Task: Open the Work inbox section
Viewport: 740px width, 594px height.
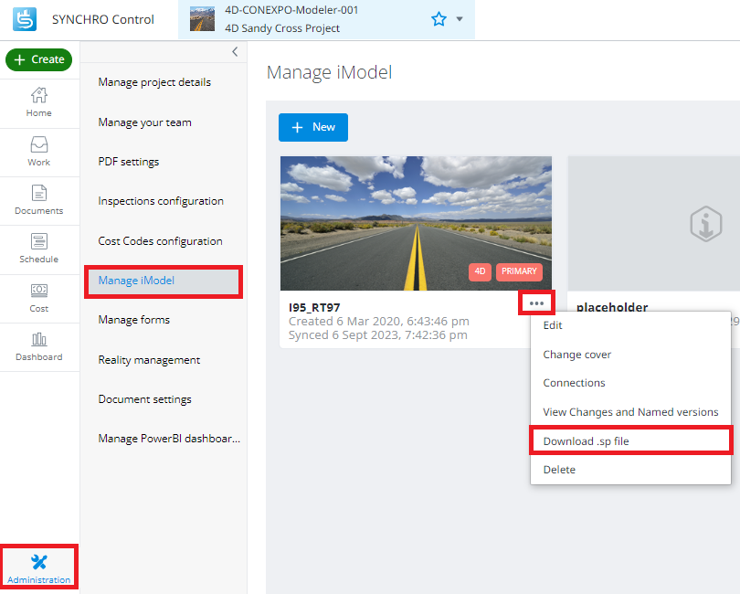Action: 39,152
